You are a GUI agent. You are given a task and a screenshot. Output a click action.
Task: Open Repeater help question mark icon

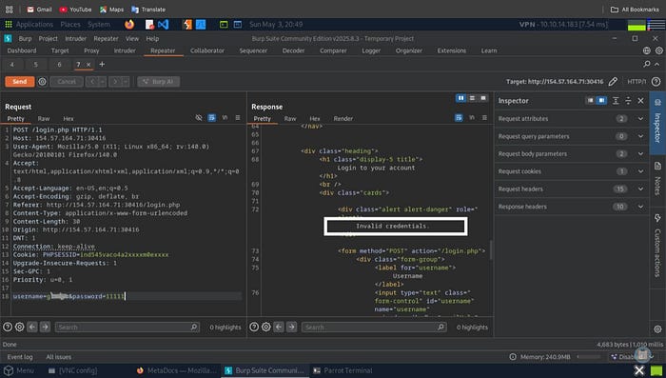coord(656,82)
